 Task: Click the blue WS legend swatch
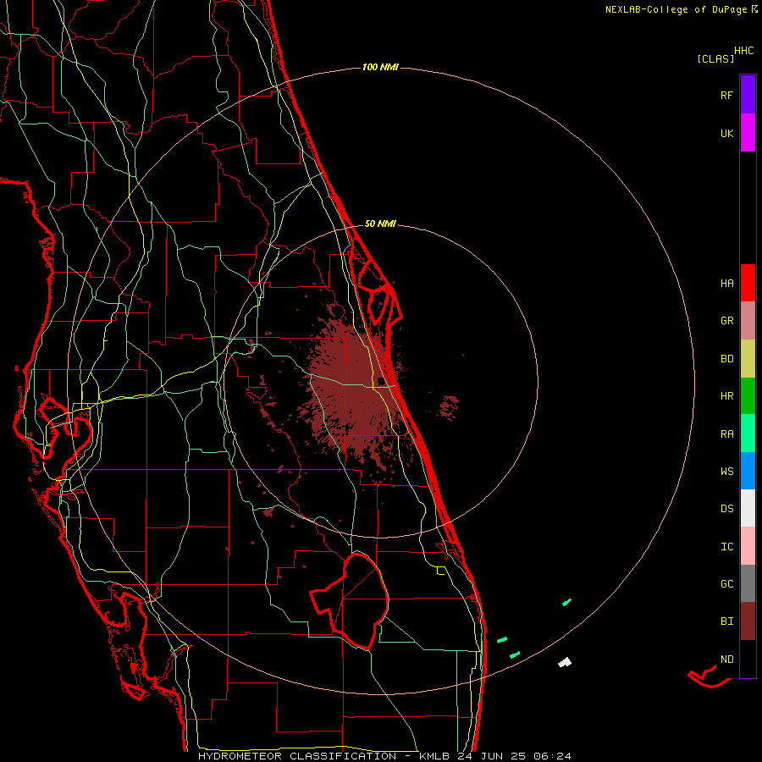coord(748,471)
